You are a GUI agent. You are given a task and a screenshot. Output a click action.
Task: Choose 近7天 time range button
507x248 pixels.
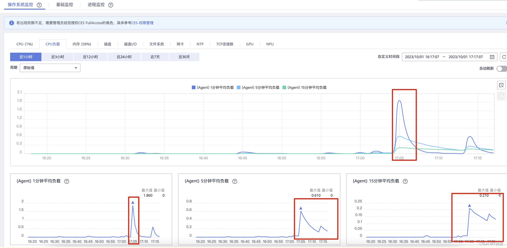(x=155, y=57)
